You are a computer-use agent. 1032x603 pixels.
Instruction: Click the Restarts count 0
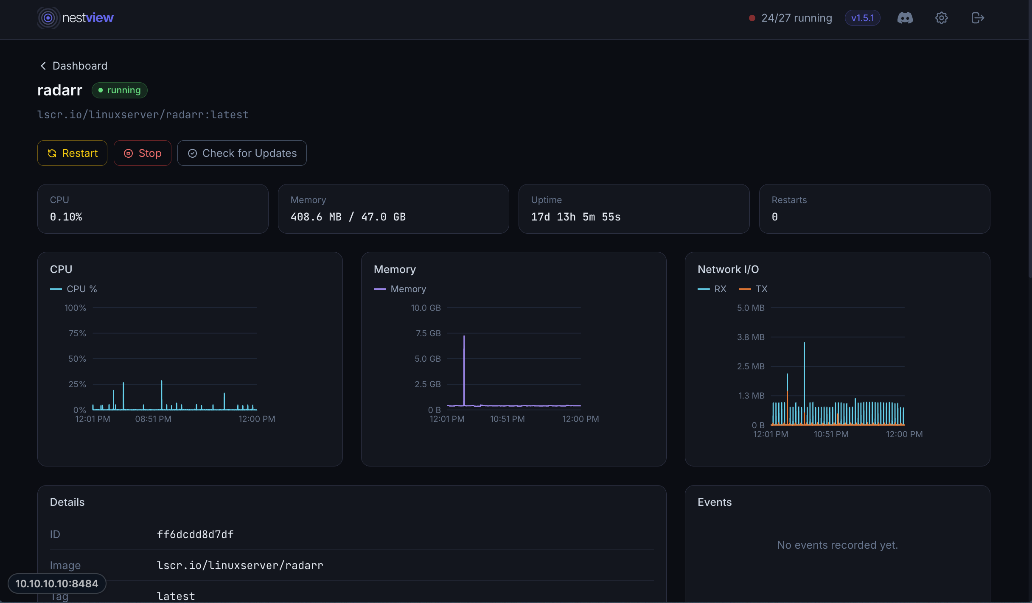[x=775, y=217]
